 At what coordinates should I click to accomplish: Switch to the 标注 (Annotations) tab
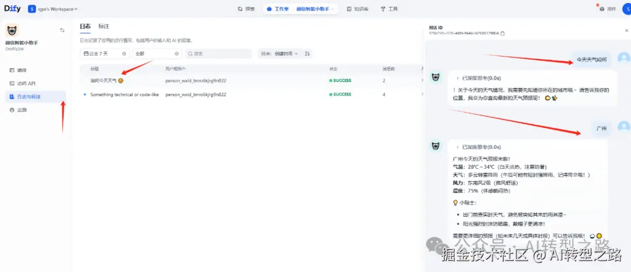point(104,26)
